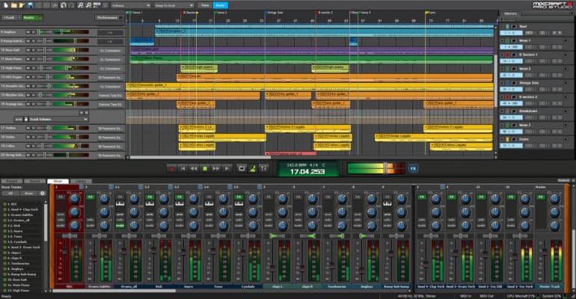This screenshot has height=299, width=576.
Task: Toggle the metronome icon in transport bar
Action: pyautogui.click(x=254, y=168)
